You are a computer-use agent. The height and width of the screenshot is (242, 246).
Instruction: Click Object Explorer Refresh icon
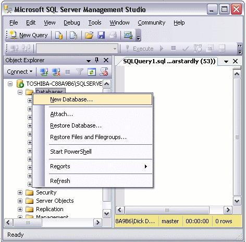[92, 72]
